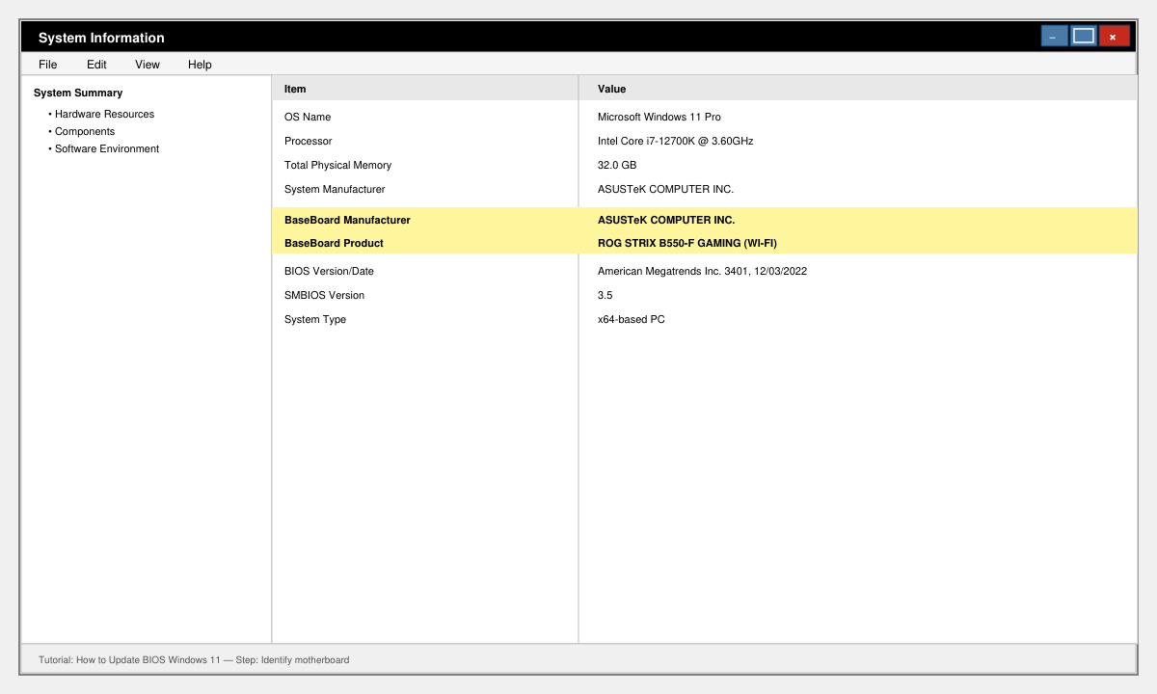This screenshot has width=1157, height=694.
Task: Select the BIOS Version/Date label
Action: click(329, 271)
